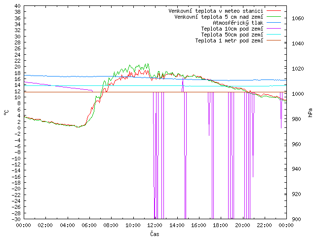Click the brown legend line sample

274,40
